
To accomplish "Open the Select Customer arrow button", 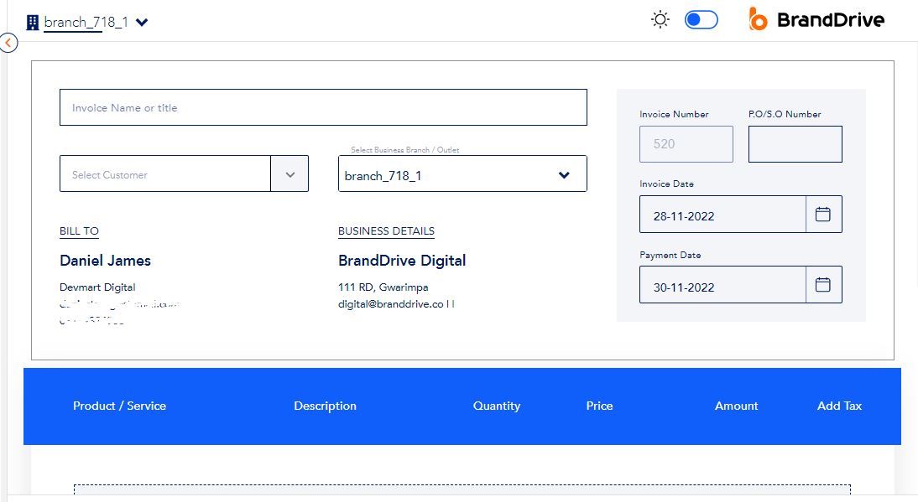I will pyautogui.click(x=289, y=173).
